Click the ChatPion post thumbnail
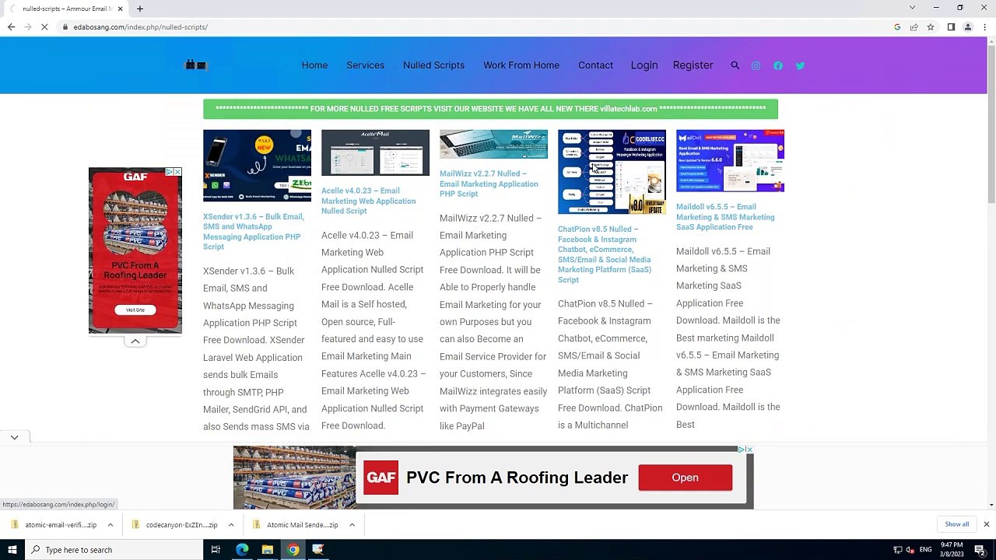 612,172
